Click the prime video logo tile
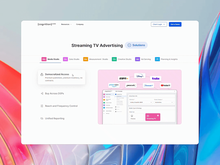Image resolution: width=220 pixels, height=165 pixels. [114, 85]
